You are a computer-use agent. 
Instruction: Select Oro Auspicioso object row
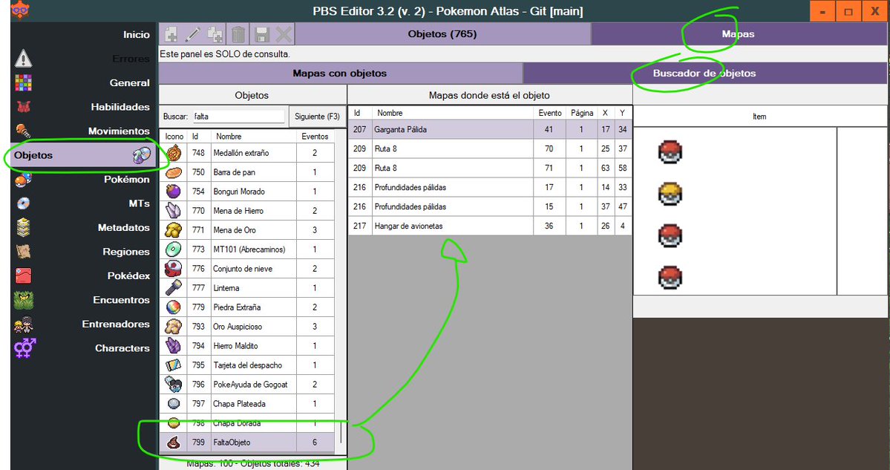[247, 327]
